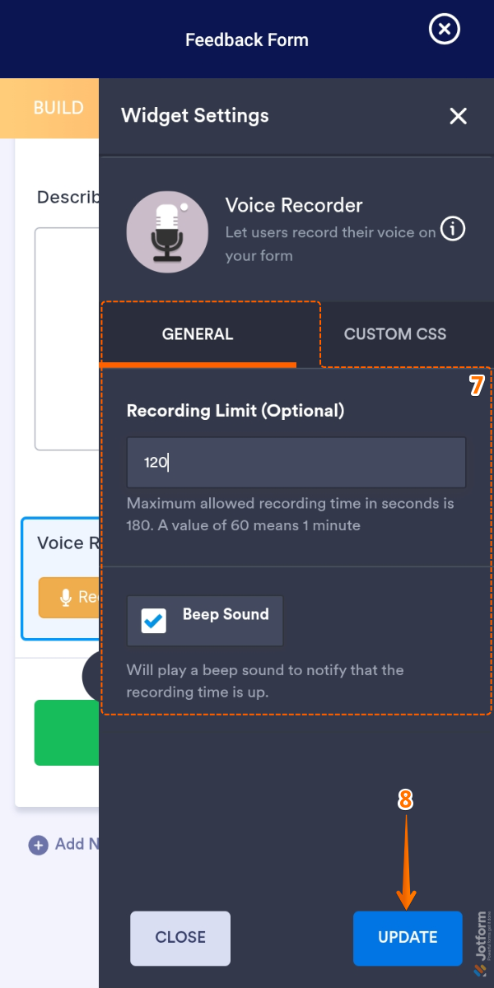494x988 pixels.
Task: Dismiss the Feedback Form via the circled X
Action: coord(444,30)
